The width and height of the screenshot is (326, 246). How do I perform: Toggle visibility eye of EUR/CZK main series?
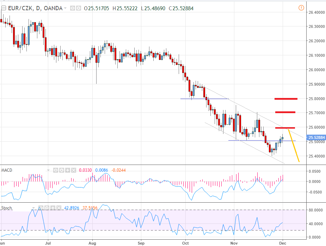73,8
